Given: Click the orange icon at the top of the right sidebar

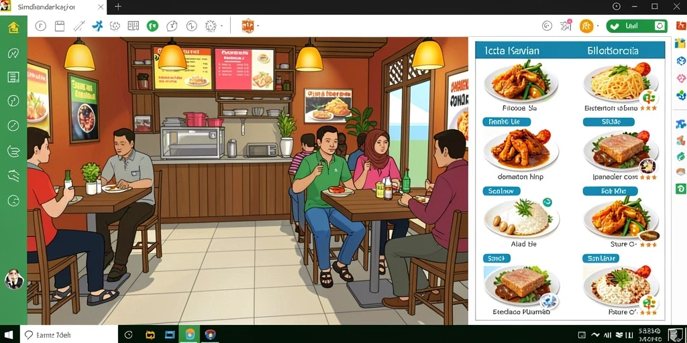Looking at the screenshot, I should (x=680, y=26).
